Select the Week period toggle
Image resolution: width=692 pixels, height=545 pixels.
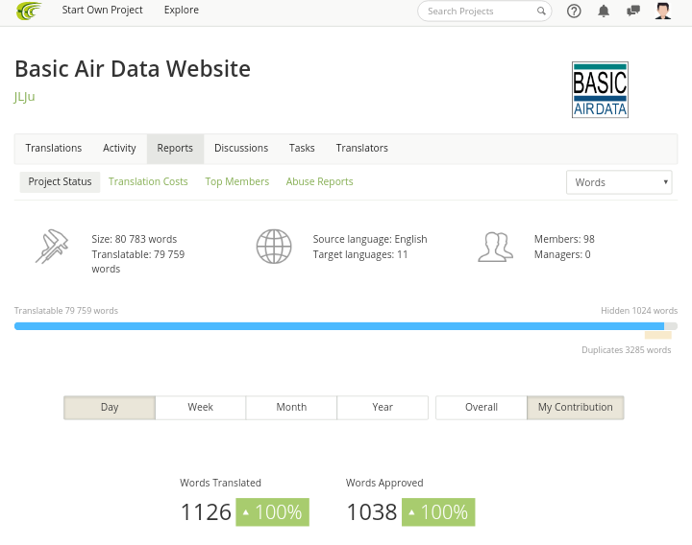[200, 408]
